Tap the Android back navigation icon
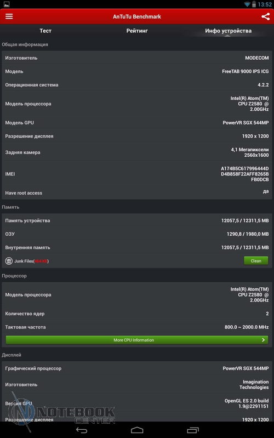Screen dimensions: 274x438 (x=82, y=430)
